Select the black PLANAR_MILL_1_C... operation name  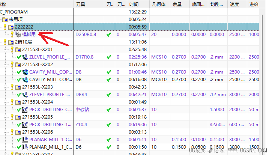coord(51,147)
